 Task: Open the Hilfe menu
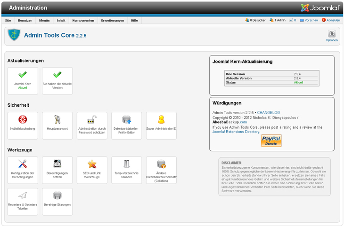pyautogui.click(x=134, y=20)
